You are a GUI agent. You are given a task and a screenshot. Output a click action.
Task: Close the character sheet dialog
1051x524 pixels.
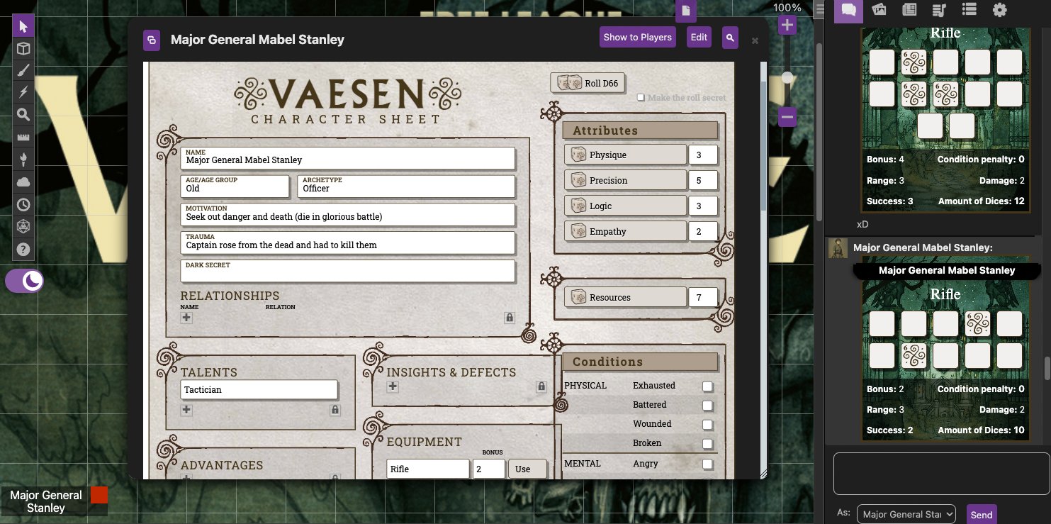[x=755, y=41]
